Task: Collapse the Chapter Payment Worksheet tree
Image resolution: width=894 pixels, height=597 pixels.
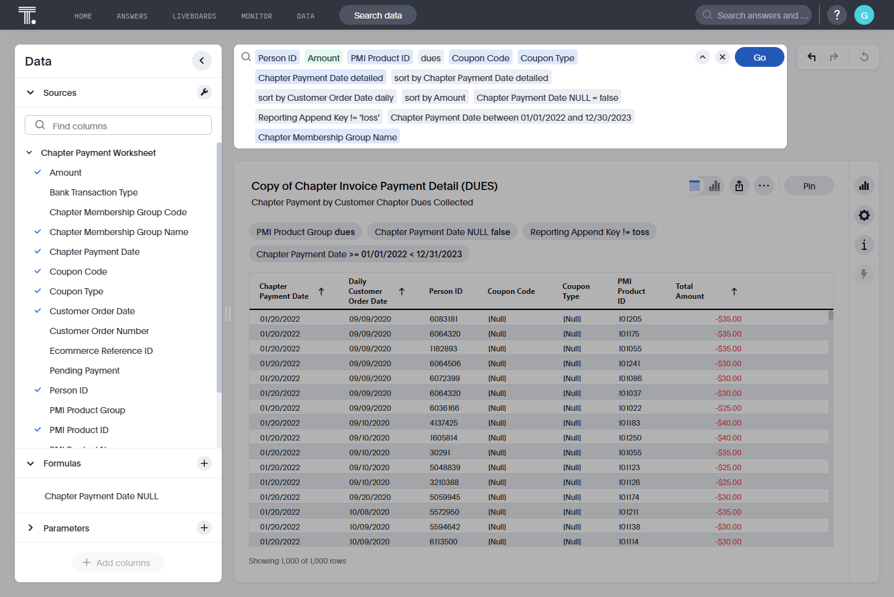Action: (x=29, y=152)
